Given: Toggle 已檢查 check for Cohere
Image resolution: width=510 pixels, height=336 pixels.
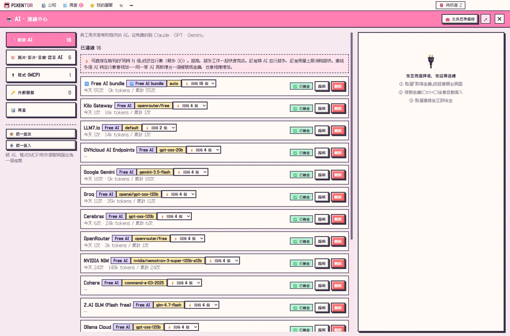Looking at the screenshot, I should tap(301, 286).
